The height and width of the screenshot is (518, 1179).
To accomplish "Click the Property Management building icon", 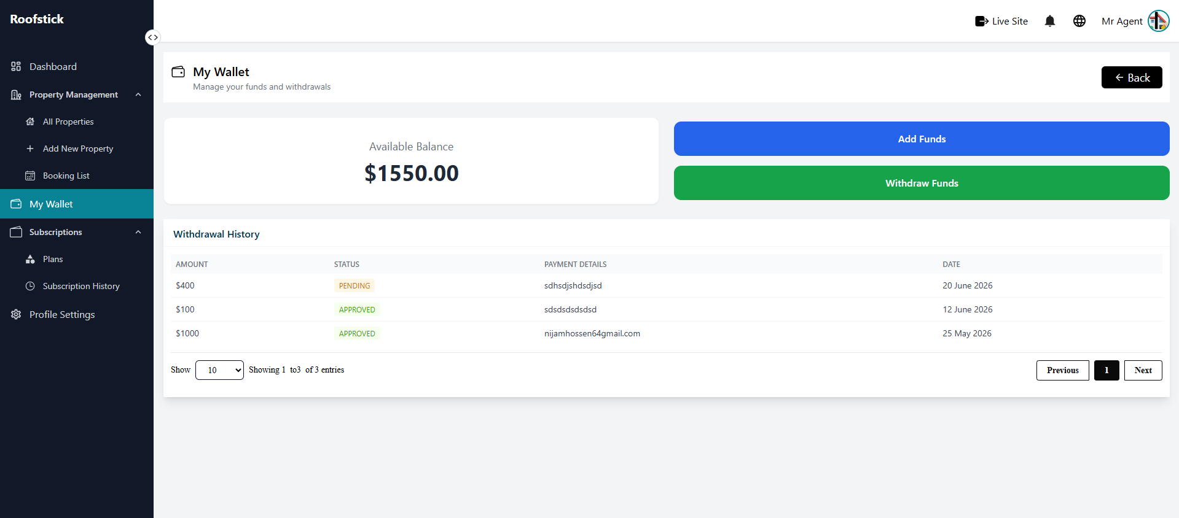I will (16, 95).
